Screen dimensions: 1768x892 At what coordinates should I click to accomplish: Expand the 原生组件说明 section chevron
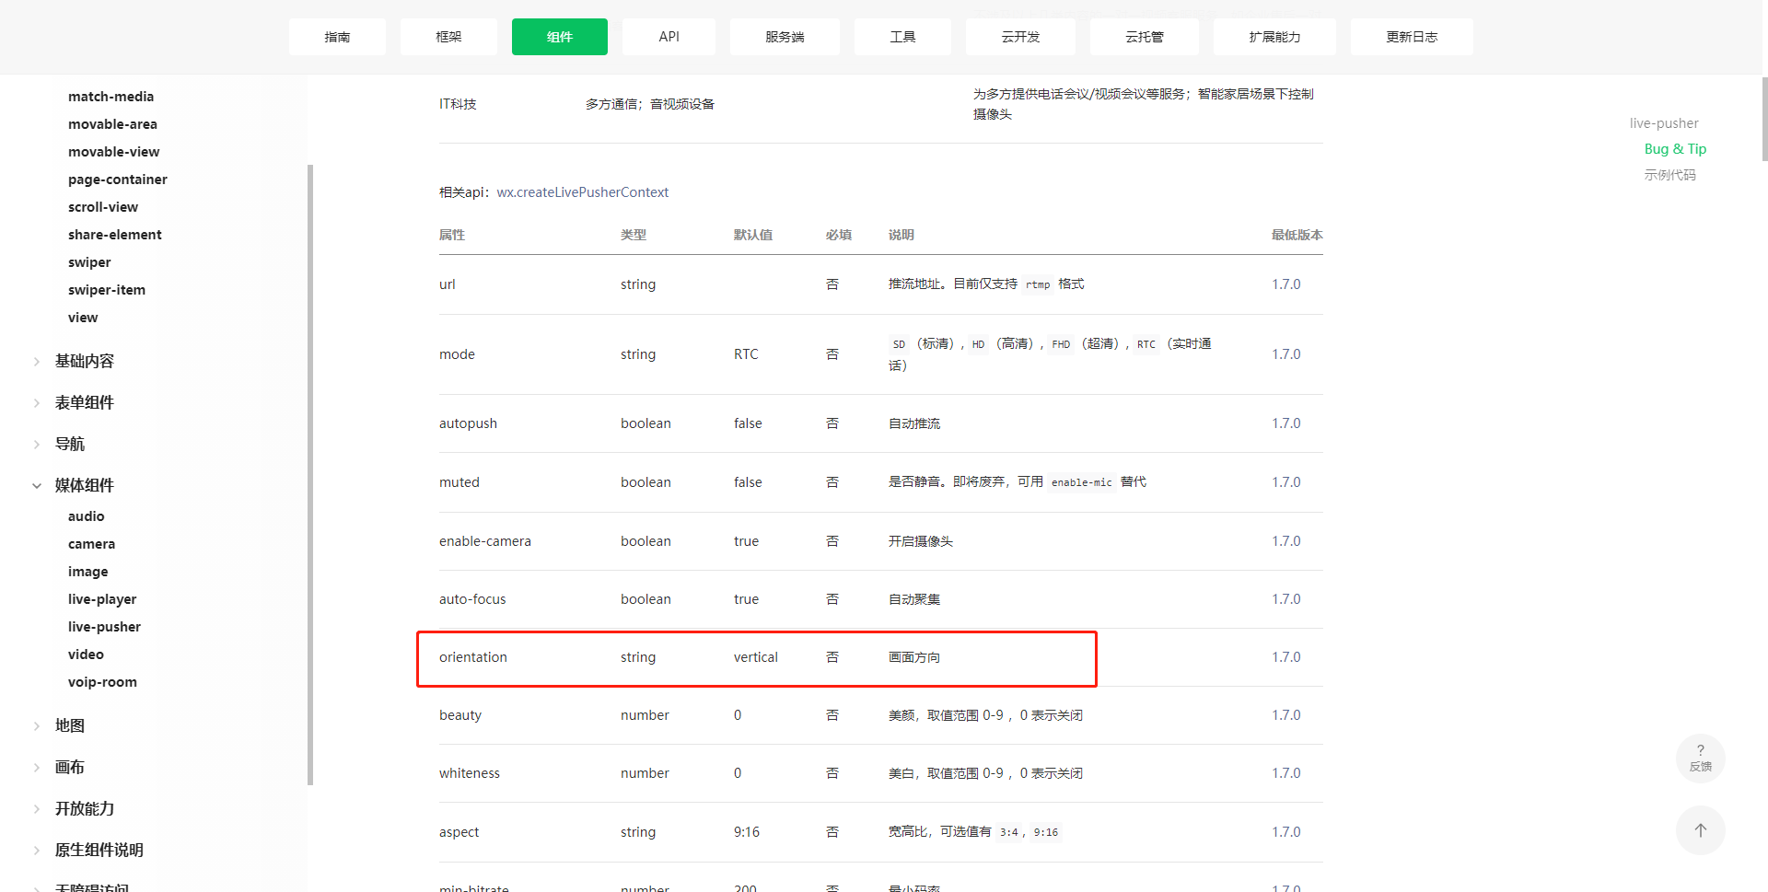(x=37, y=851)
